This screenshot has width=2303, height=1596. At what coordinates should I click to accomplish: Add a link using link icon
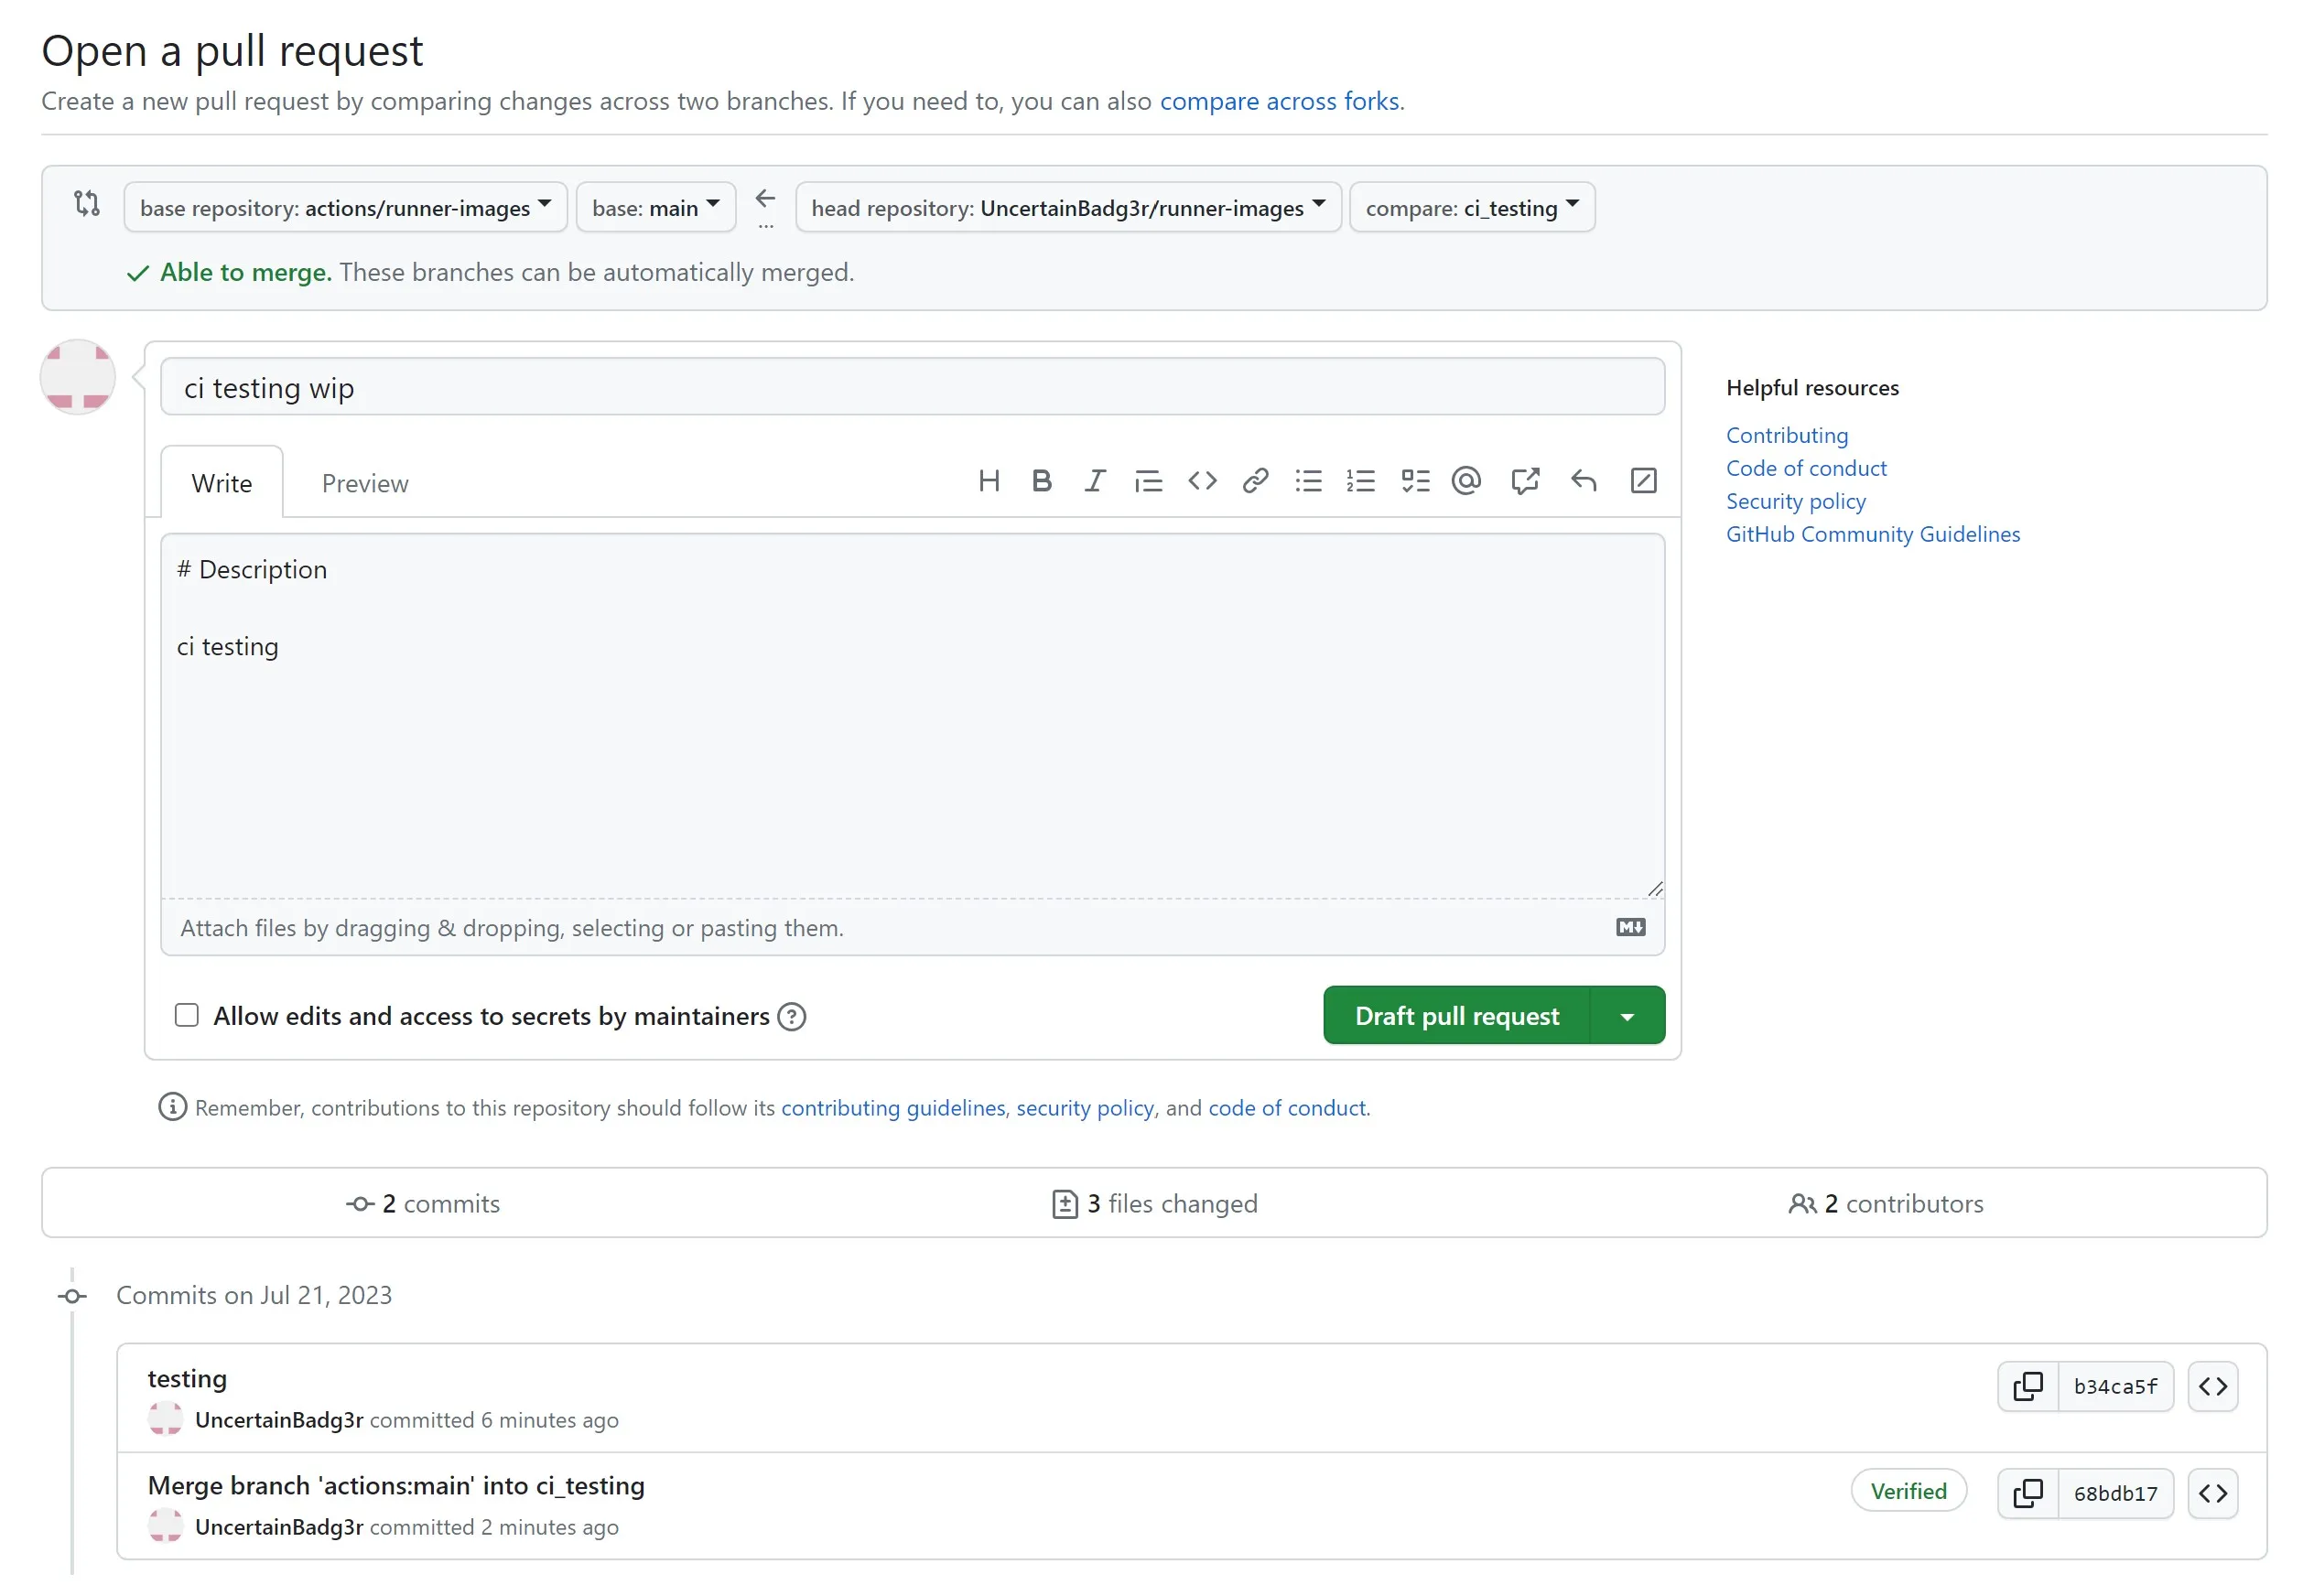click(1255, 481)
